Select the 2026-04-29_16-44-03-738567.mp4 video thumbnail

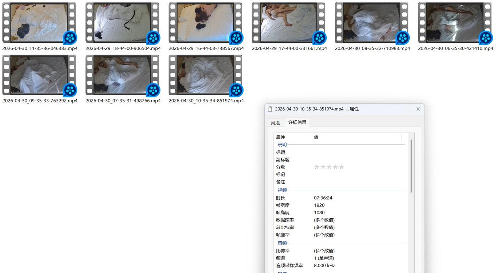(x=205, y=23)
